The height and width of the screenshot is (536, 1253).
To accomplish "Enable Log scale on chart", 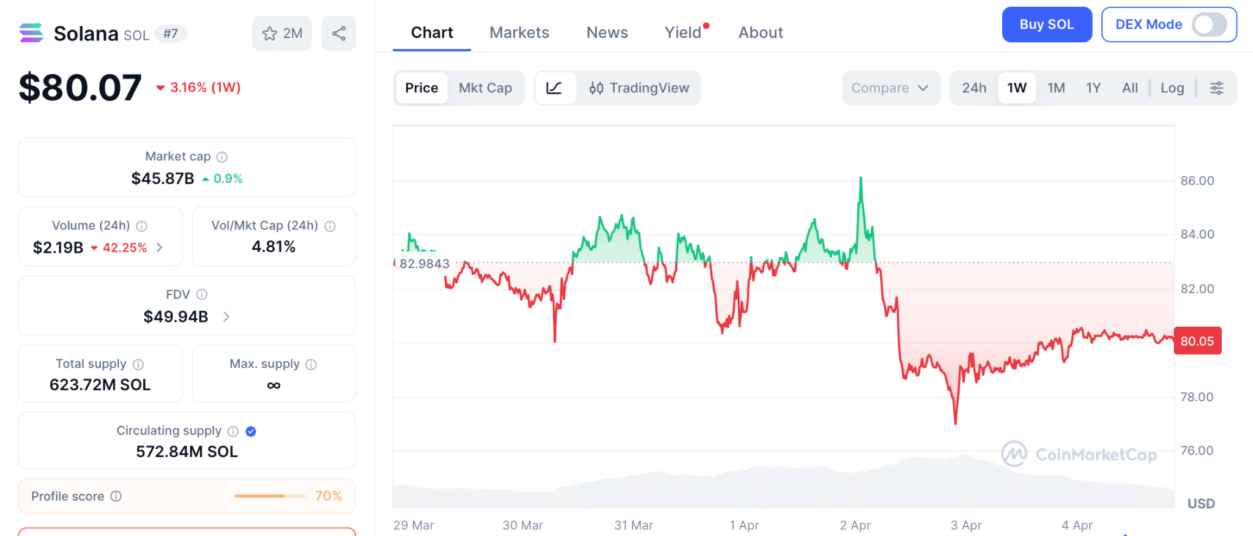I will [x=1172, y=88].
